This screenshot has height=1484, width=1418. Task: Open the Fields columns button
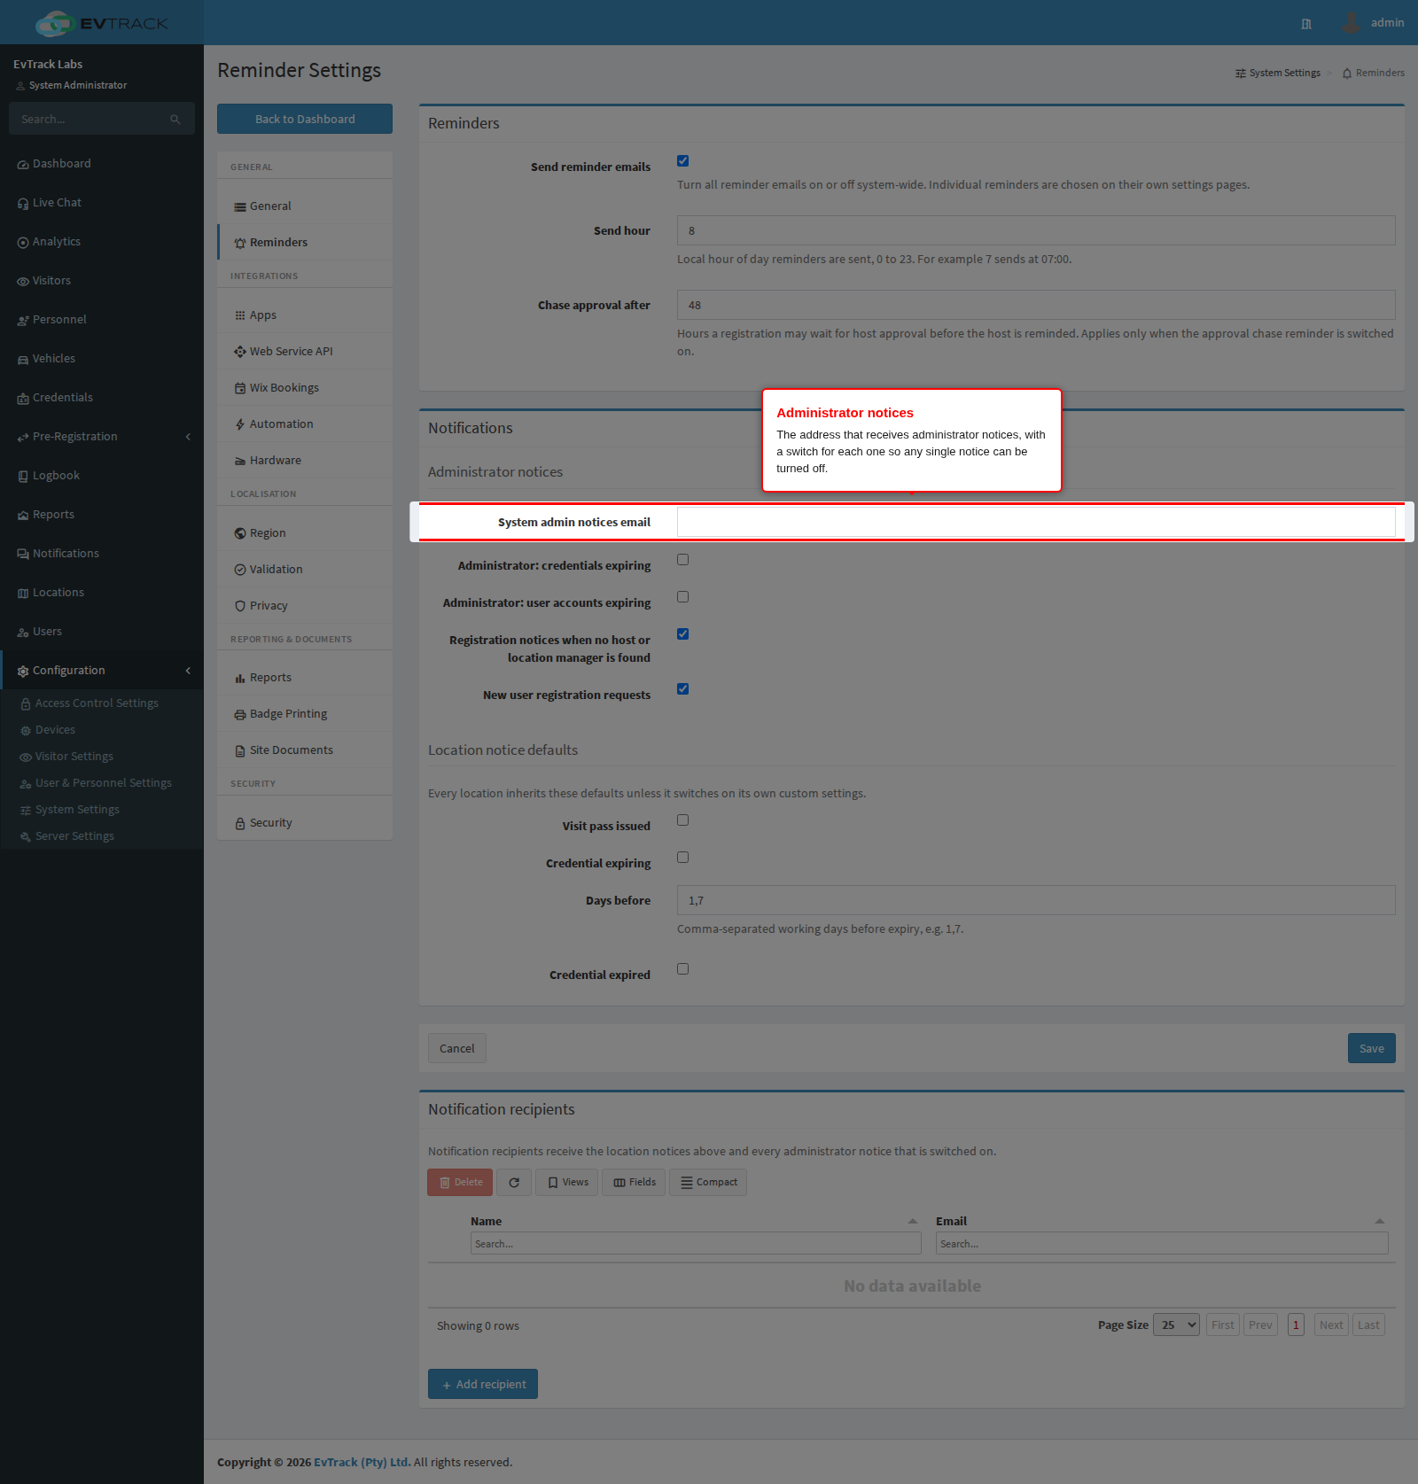click(x=634, y=1182)
